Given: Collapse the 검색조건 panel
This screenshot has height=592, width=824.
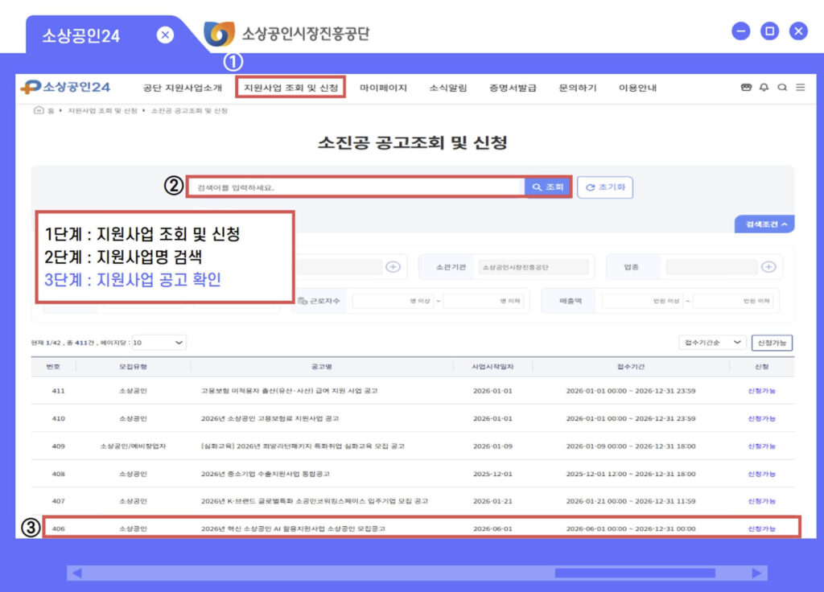Looking at the screenshot, I should click(x=764, y=224).
